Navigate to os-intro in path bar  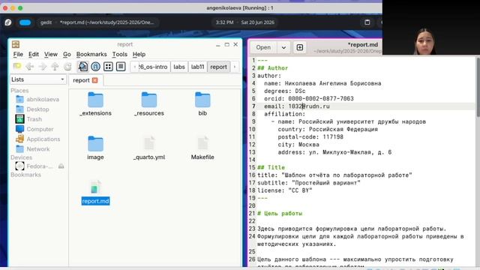click(x=153, y=67)
